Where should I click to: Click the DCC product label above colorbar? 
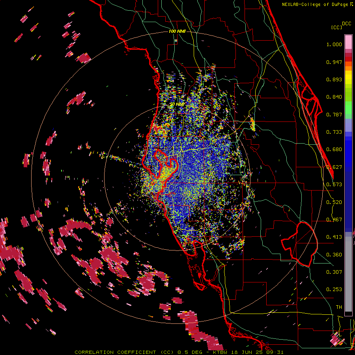click(346, 24)
